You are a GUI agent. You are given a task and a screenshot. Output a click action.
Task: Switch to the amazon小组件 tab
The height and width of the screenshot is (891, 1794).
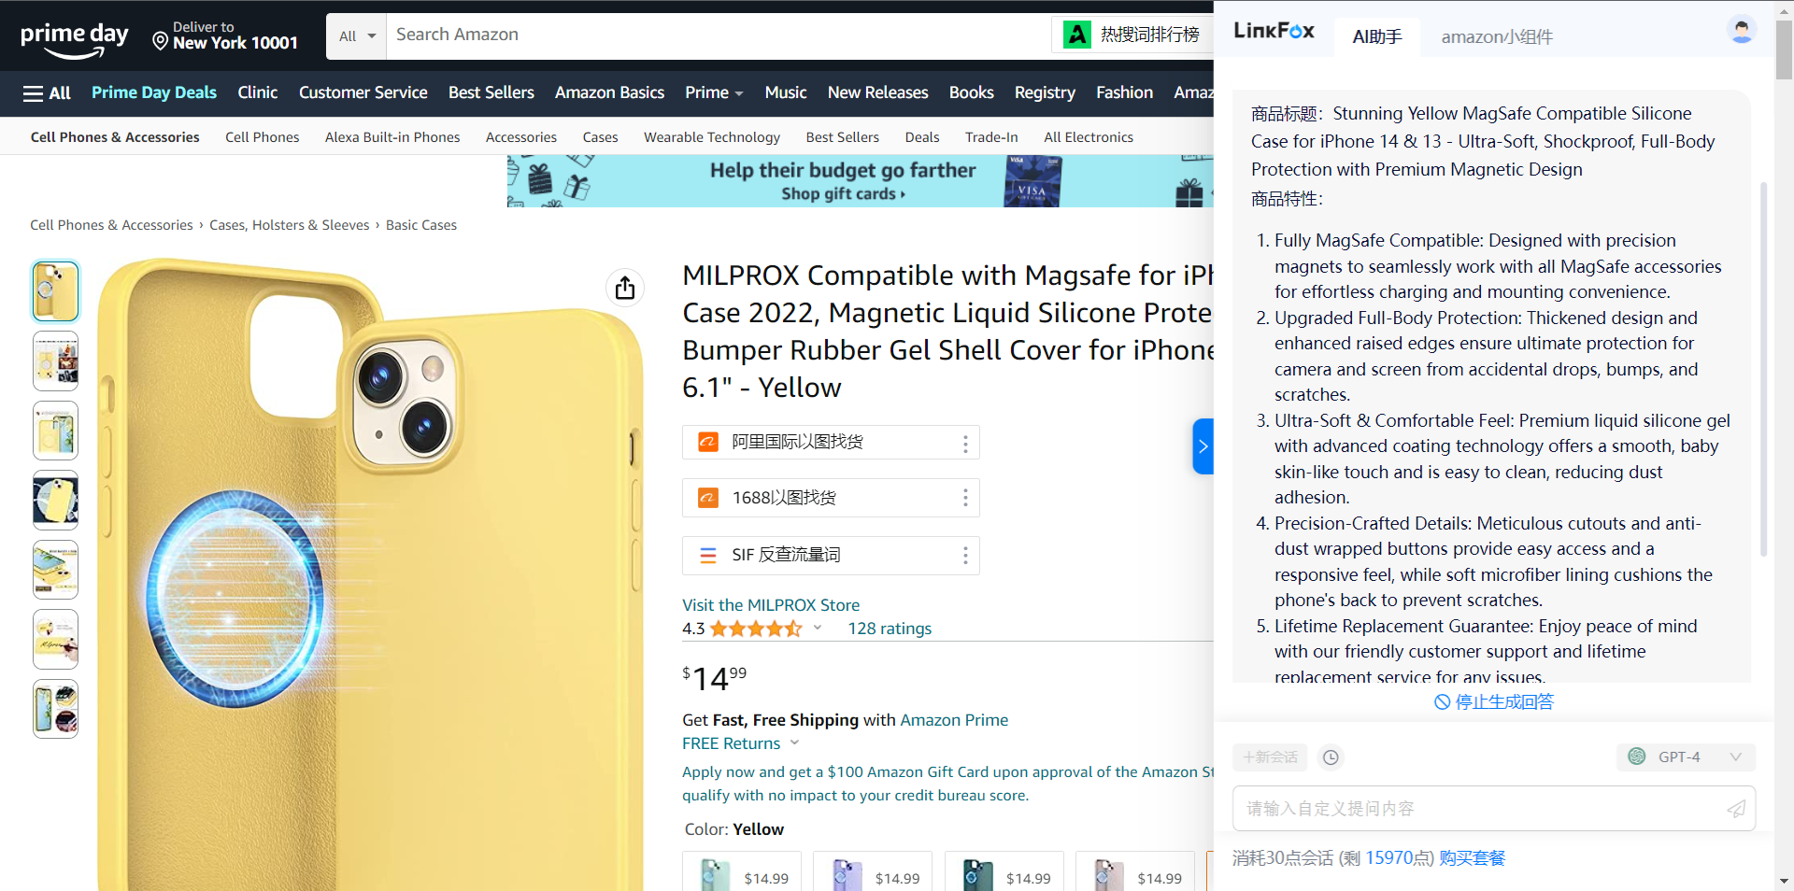(x=1496, y=37)
